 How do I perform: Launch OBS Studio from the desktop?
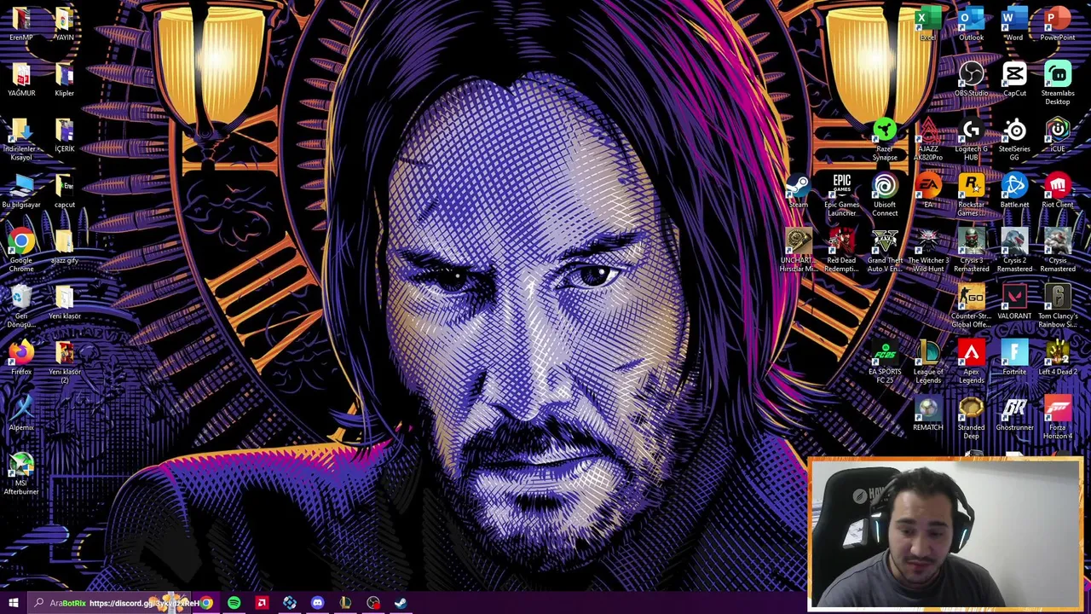coord(971,79)
